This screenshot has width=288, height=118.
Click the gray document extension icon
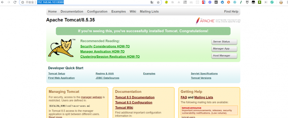pos(185,2)
